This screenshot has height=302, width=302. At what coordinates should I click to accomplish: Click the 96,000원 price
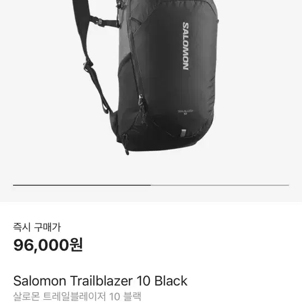tap(48, 245)
